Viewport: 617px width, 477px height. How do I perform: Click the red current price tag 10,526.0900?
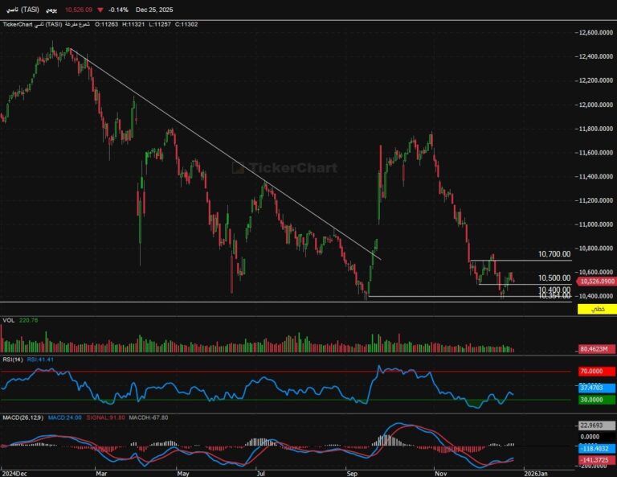pyautogui.click(x=596, y=282)
